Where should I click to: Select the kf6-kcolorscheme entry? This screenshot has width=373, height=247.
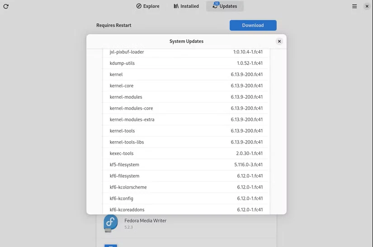186,187
